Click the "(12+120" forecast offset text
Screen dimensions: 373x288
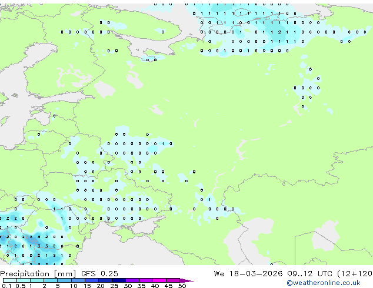355,274
